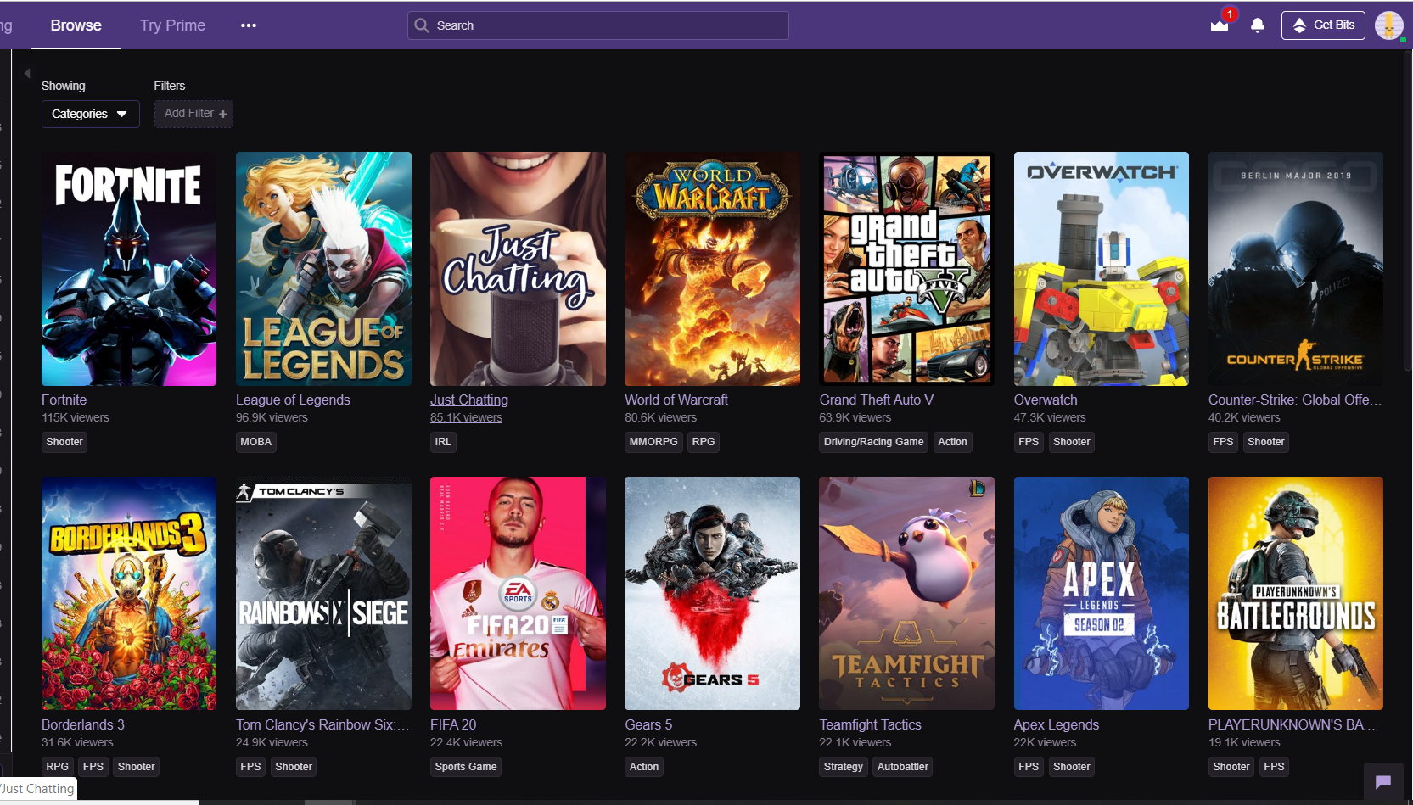Switch to the Browse tab

tap(76, 25)
